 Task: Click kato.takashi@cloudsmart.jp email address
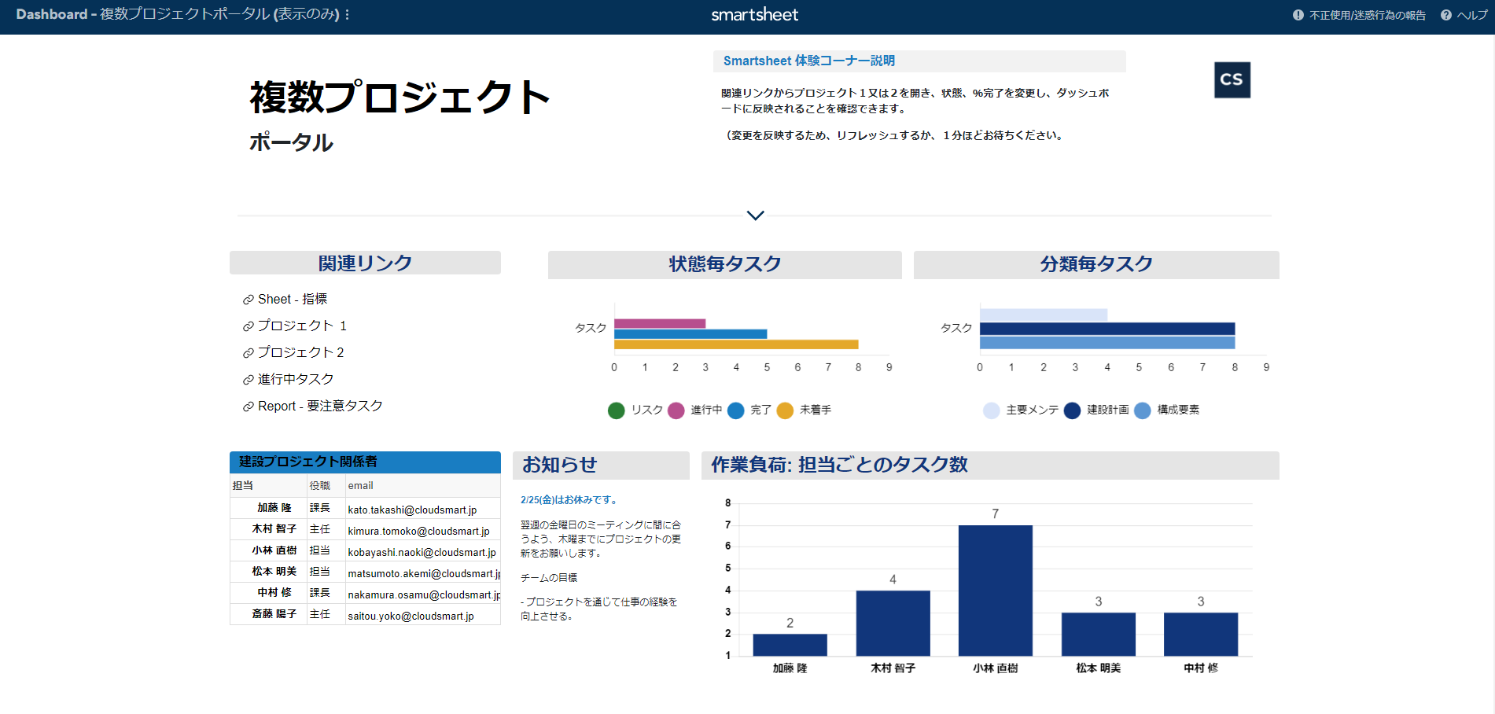click(x=411, y=510)
